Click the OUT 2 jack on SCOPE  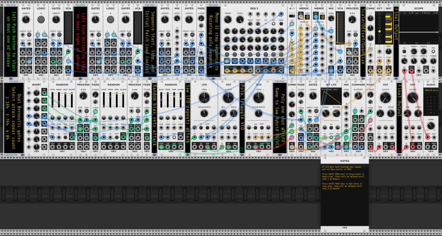click(426, 70)
